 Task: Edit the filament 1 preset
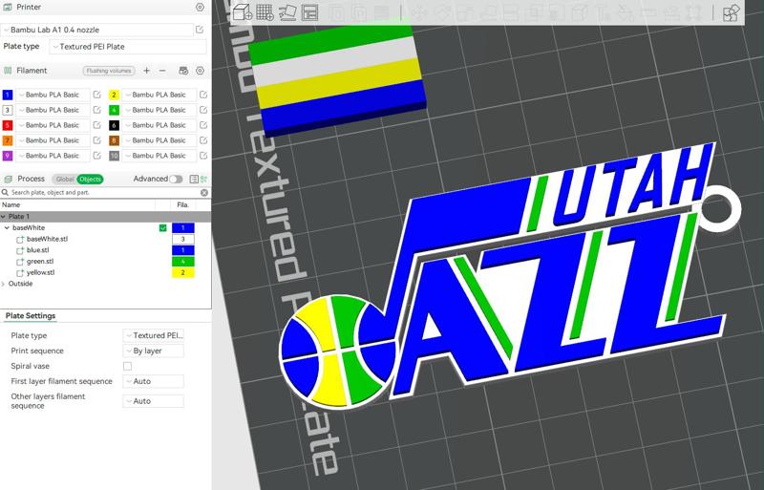click(97, 95)
